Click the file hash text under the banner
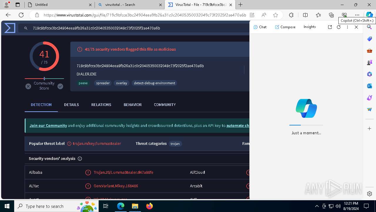The width and height of the screenshot is (376, 212). (140, 66)
